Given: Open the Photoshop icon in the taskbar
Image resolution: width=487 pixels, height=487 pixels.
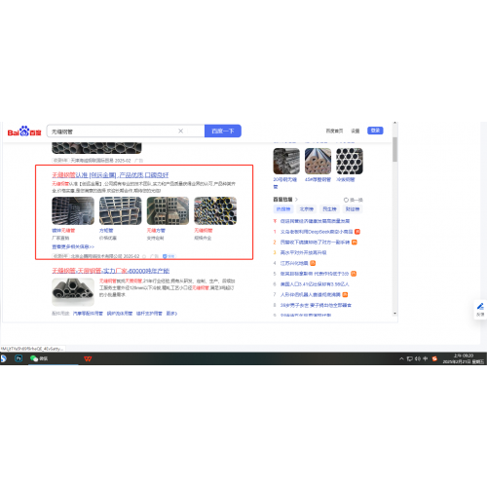Looking at the screenshot, I should (x=19, y=358).
